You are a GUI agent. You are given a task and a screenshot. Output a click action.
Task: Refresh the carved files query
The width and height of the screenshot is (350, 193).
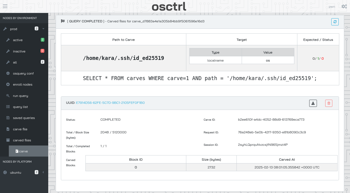click(x=335, y=22)
